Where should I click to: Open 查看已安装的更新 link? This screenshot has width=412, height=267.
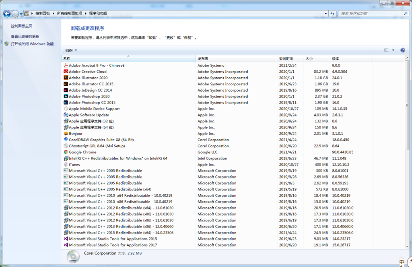point(25,37)
